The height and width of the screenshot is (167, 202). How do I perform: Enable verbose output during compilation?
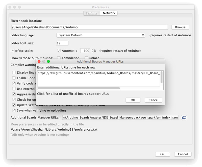[x=59, y=58]
